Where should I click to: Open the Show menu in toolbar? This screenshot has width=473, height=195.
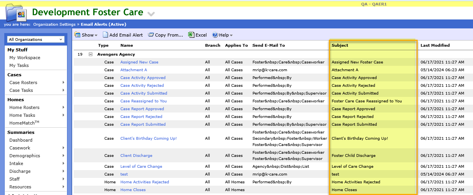tap(87, 35)
